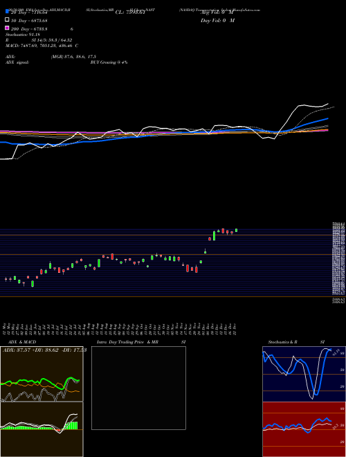Click the '(MGR) 37.6, 38.6, 17.5' ADX values

pyautogui.click(x=73, y=57)
